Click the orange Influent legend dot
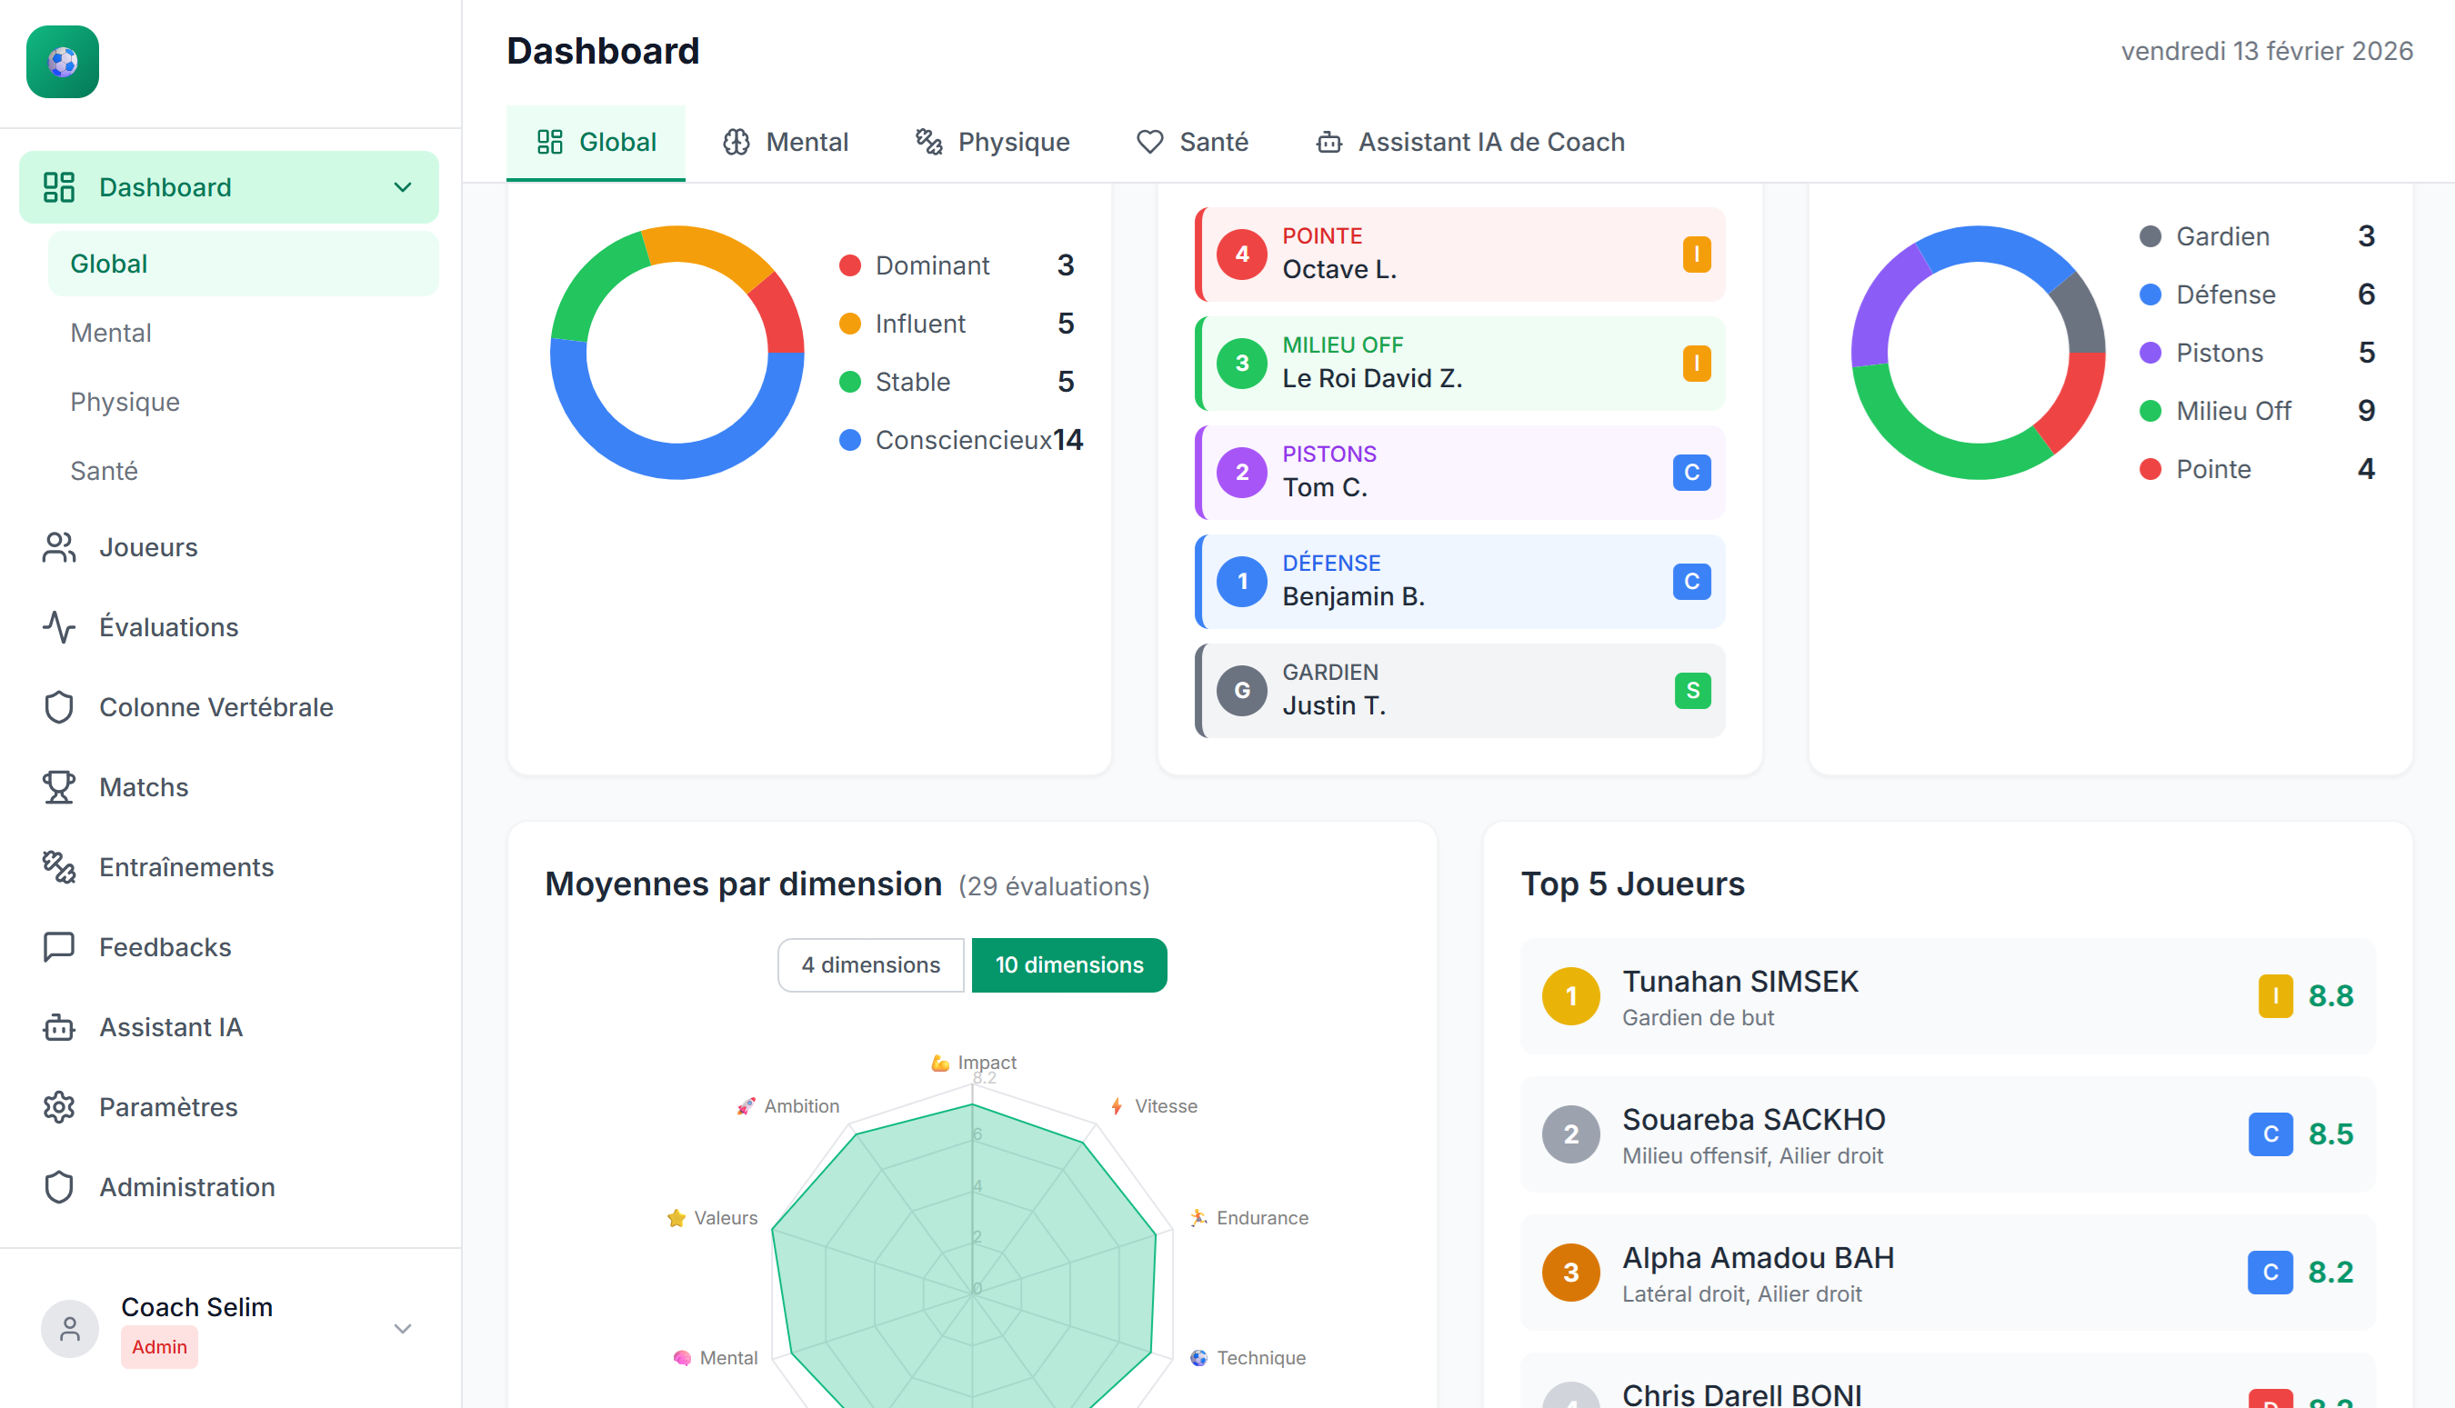The height and width of the screenshot is (1408, 2455). tap(850, 324)
